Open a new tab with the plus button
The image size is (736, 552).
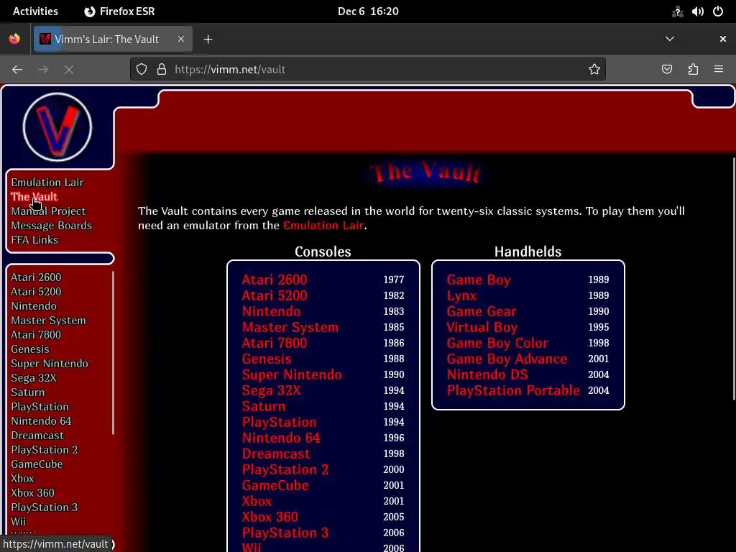click(208, 40)
